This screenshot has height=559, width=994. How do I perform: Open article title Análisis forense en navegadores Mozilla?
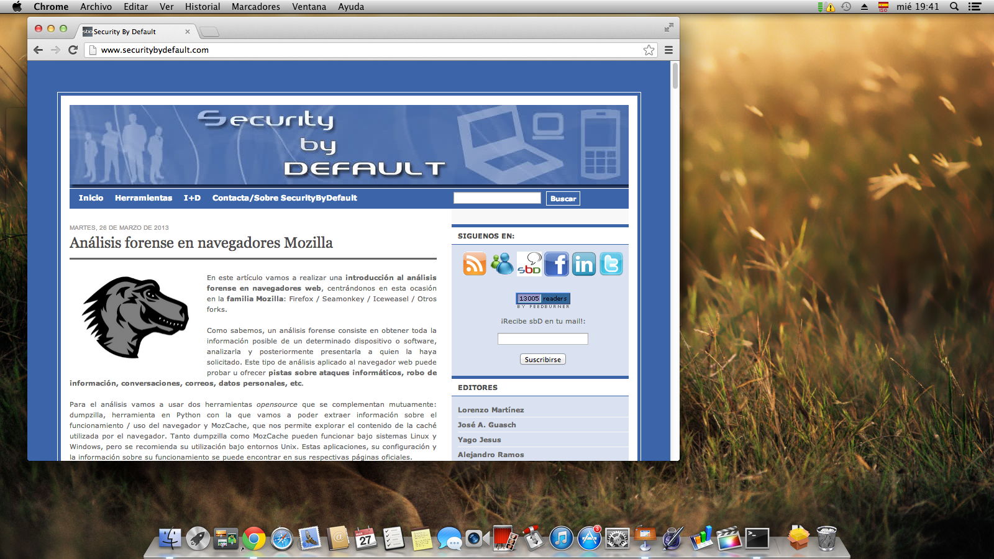(x=201, y=243)
